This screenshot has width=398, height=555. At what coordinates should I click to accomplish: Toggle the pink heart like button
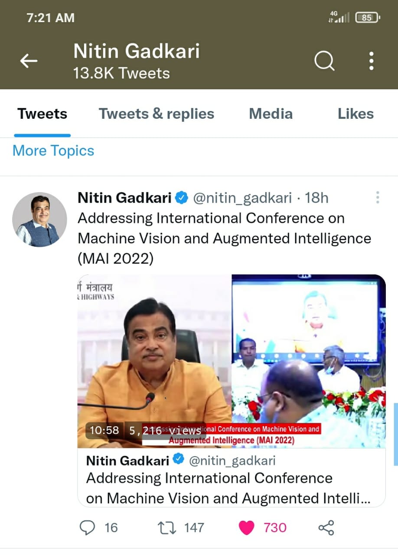[x=247, y=528]
